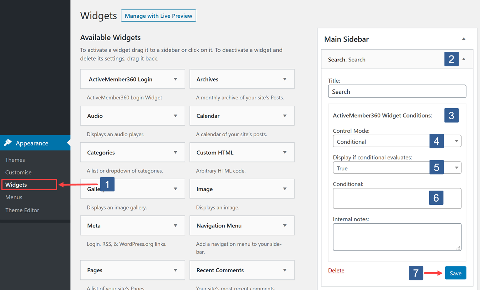Click Manage with Live Preview
The height and width of the screenshot is (290, 480).
pos(158,16)
